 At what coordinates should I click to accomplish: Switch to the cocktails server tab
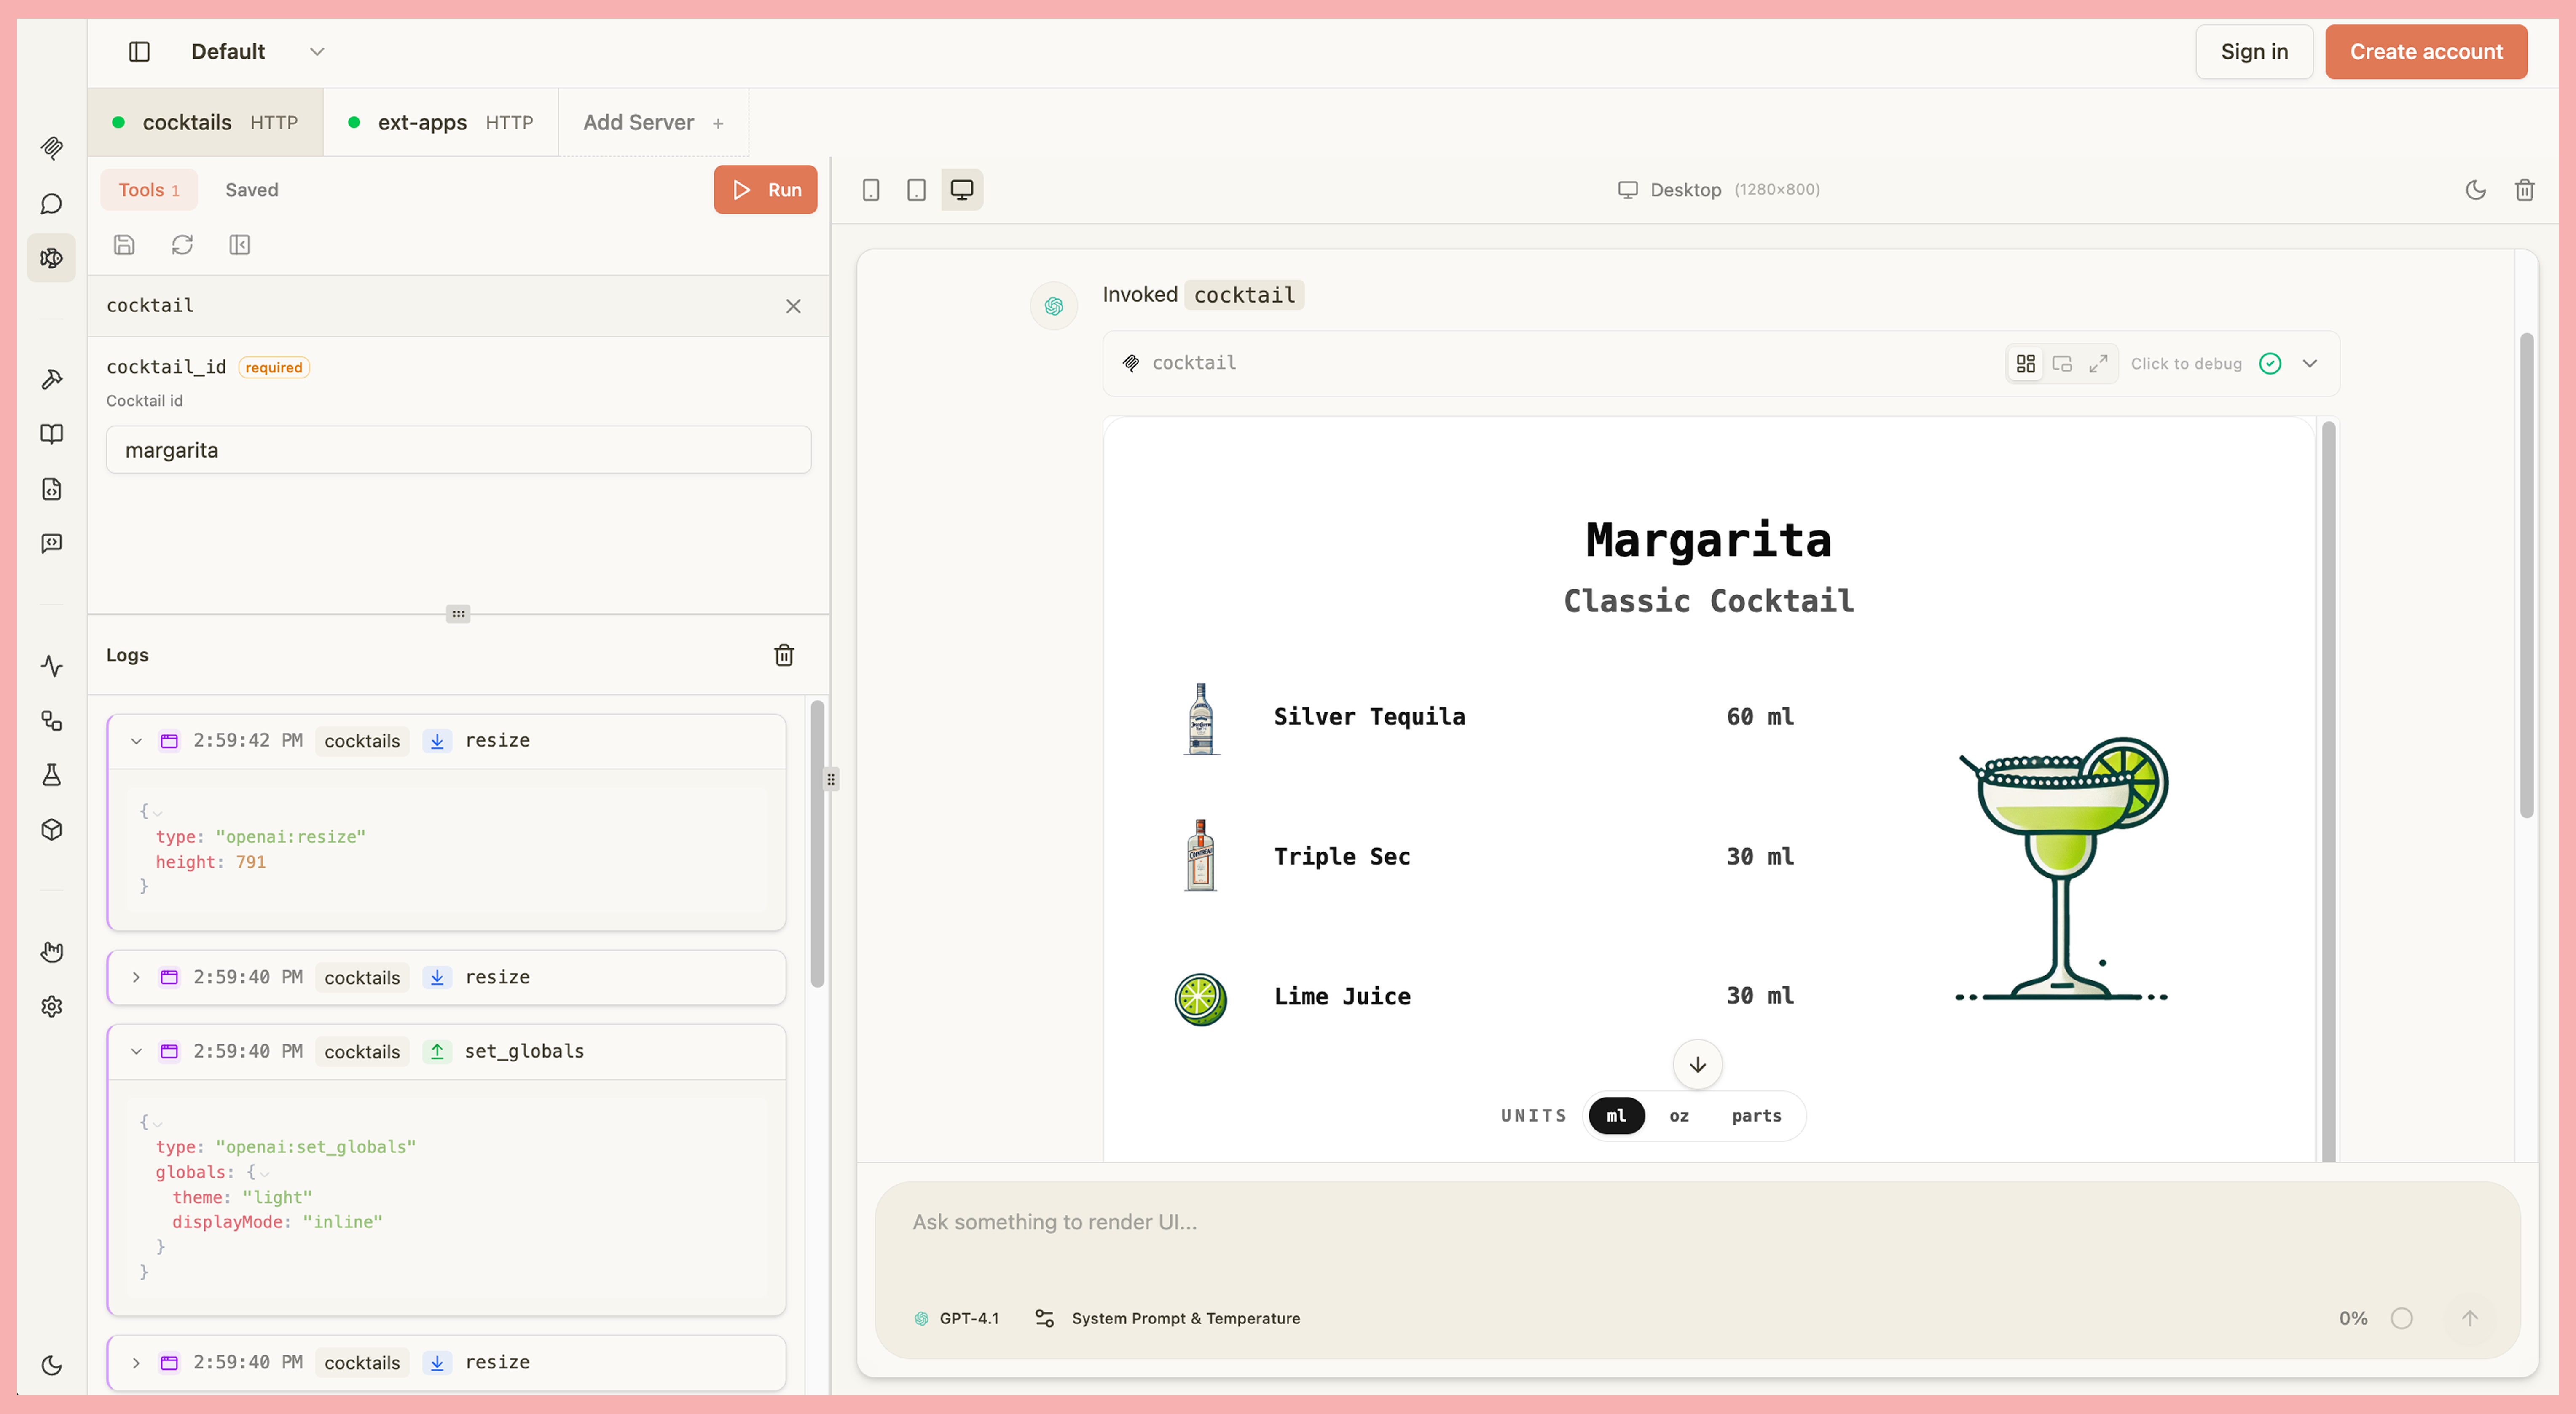(205, 122)
